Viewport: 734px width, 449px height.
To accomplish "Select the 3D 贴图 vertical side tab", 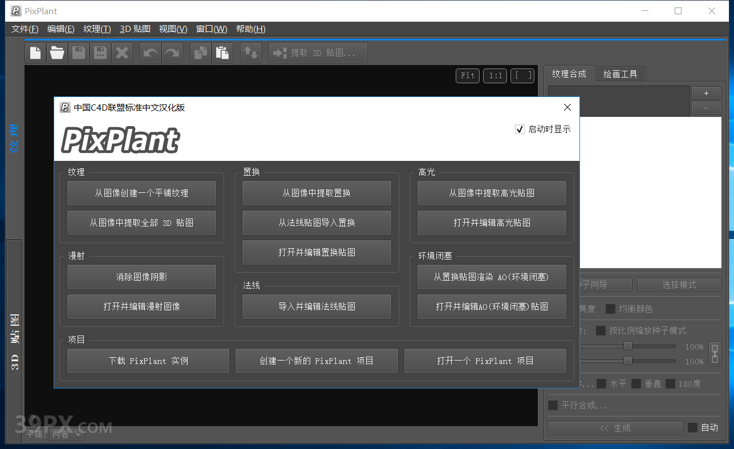I will 15,341.
